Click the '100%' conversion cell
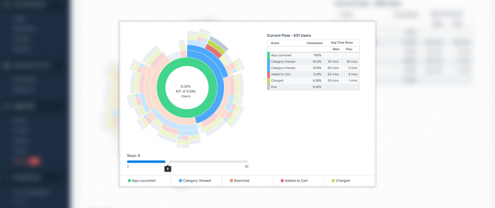The image size is (495, 208). click(x=317, y=55)
